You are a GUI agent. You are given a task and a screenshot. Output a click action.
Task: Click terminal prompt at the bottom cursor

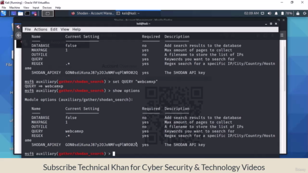tap(114, 154)
